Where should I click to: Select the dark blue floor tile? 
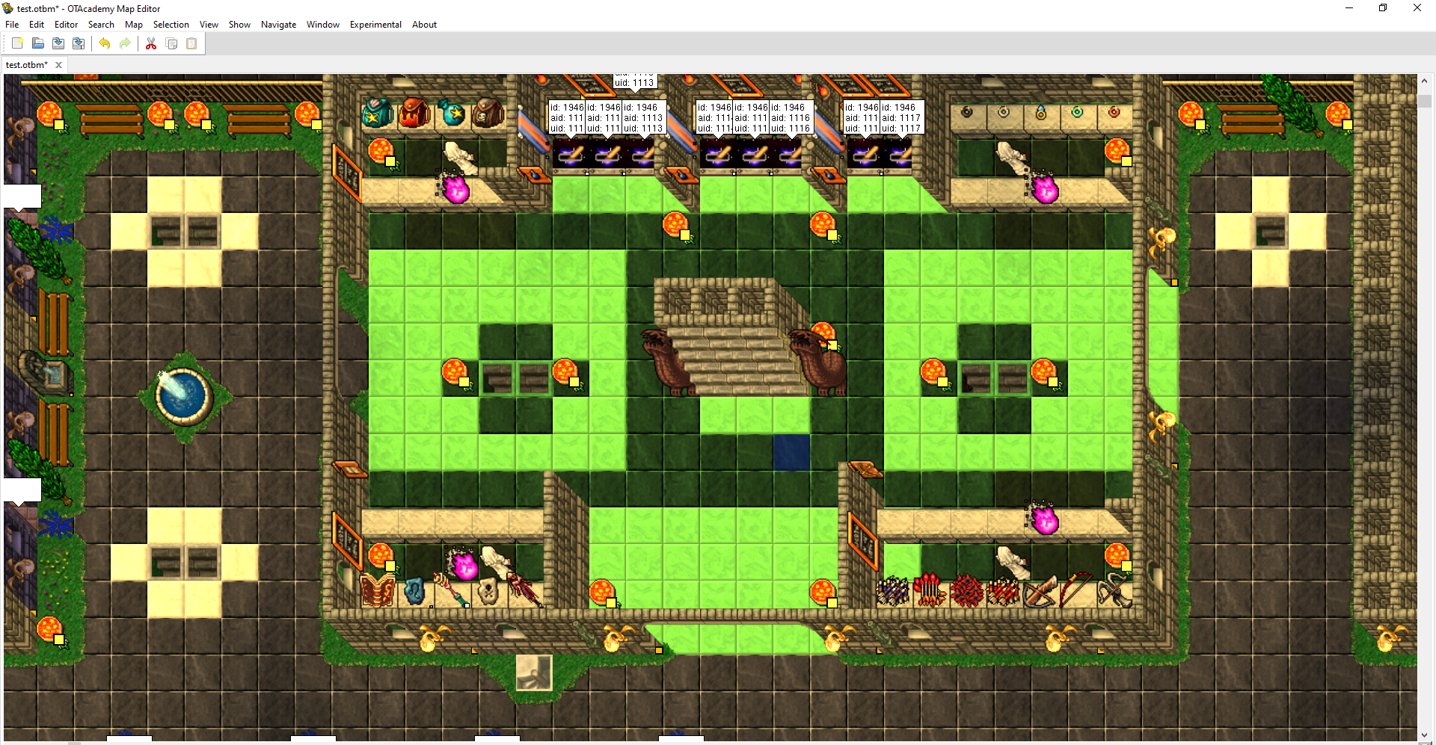(791, 452)
